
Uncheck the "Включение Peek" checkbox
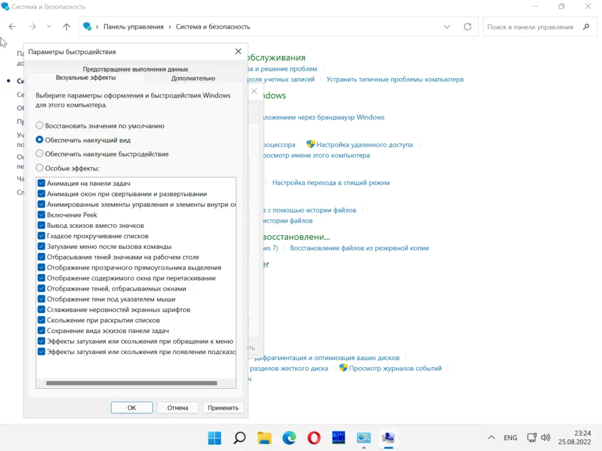click(x=42, y=215)
